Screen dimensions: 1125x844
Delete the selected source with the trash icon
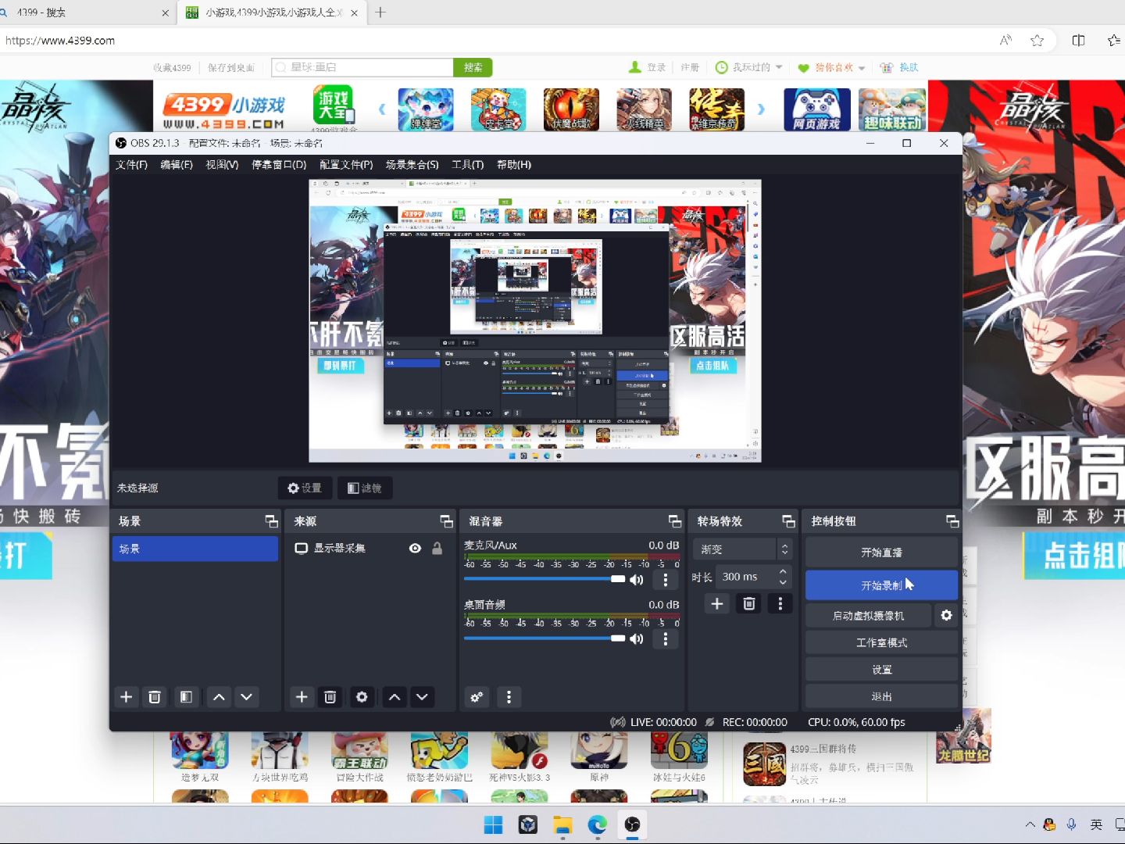[x=330, y=697]
